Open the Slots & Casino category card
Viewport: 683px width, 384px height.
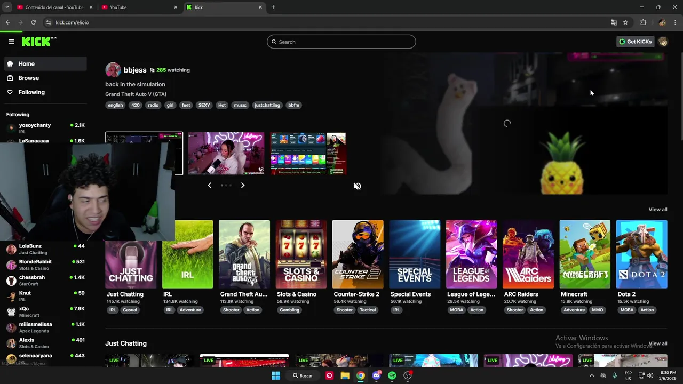coord(301,254)
